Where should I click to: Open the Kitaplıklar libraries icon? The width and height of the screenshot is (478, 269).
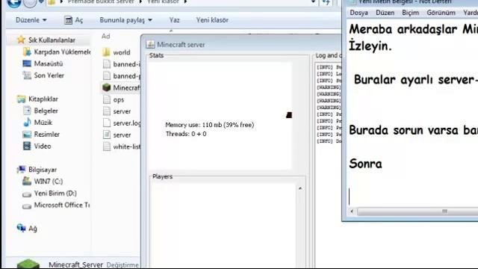tap(22, 99)
